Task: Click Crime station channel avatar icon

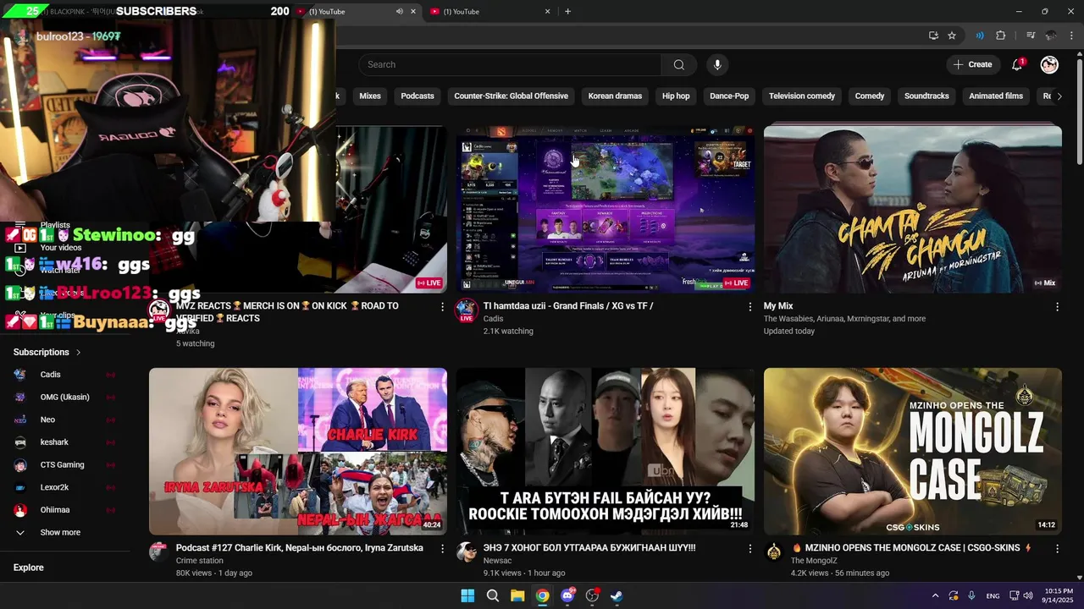Action: click(x=158, y=552)
